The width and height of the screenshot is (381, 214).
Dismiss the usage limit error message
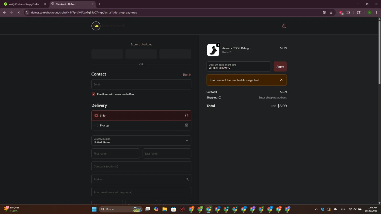click(x=281, y=80)
